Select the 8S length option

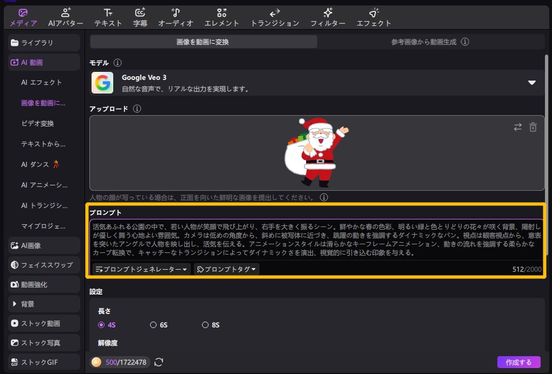click(x=205, y=325)
